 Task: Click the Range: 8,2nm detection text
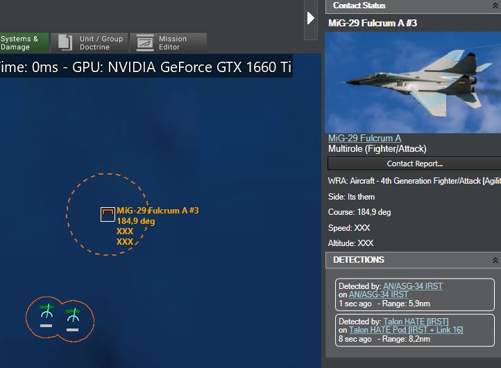(x=406, y=339)
